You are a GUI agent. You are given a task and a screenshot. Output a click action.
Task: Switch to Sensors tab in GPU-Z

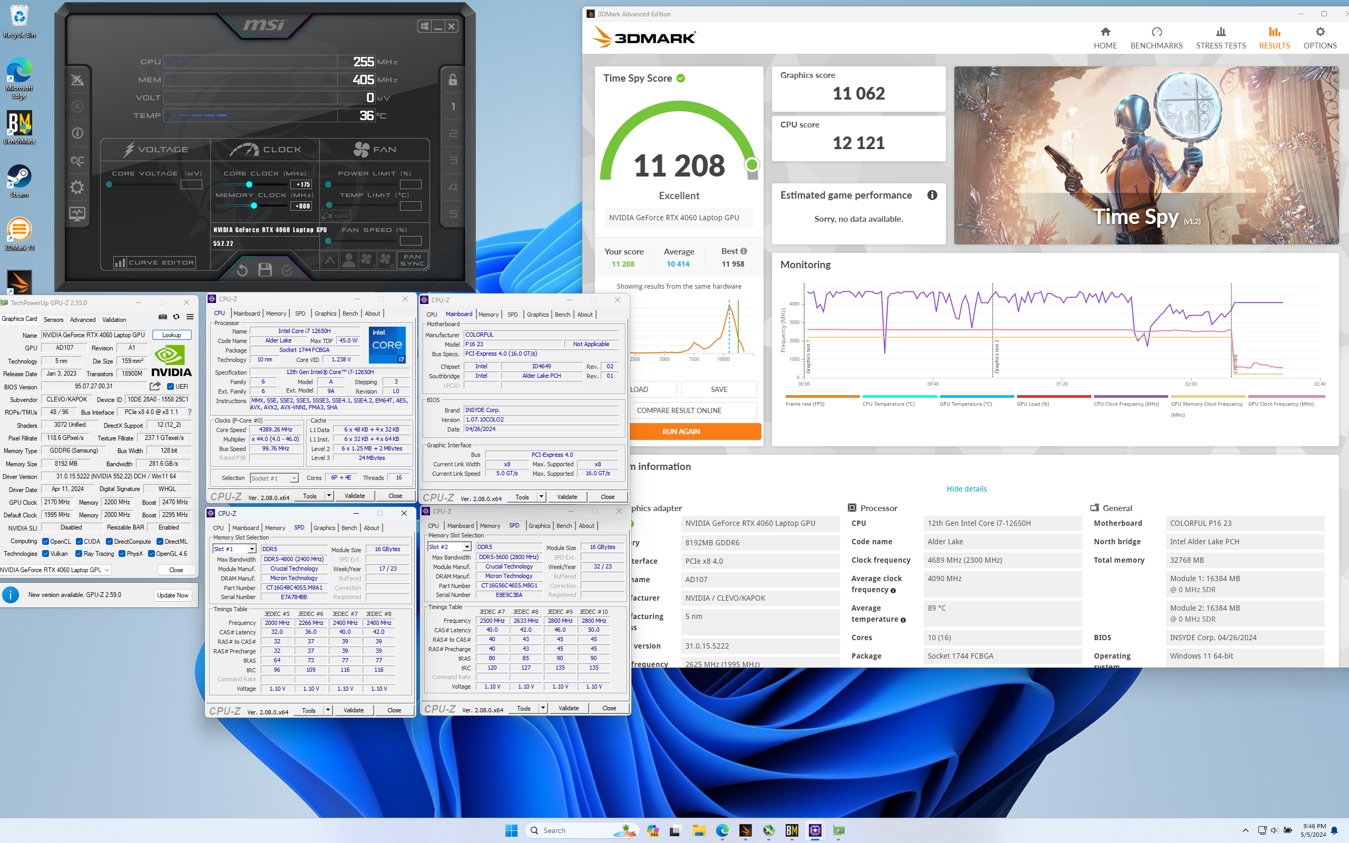(54, 319)
